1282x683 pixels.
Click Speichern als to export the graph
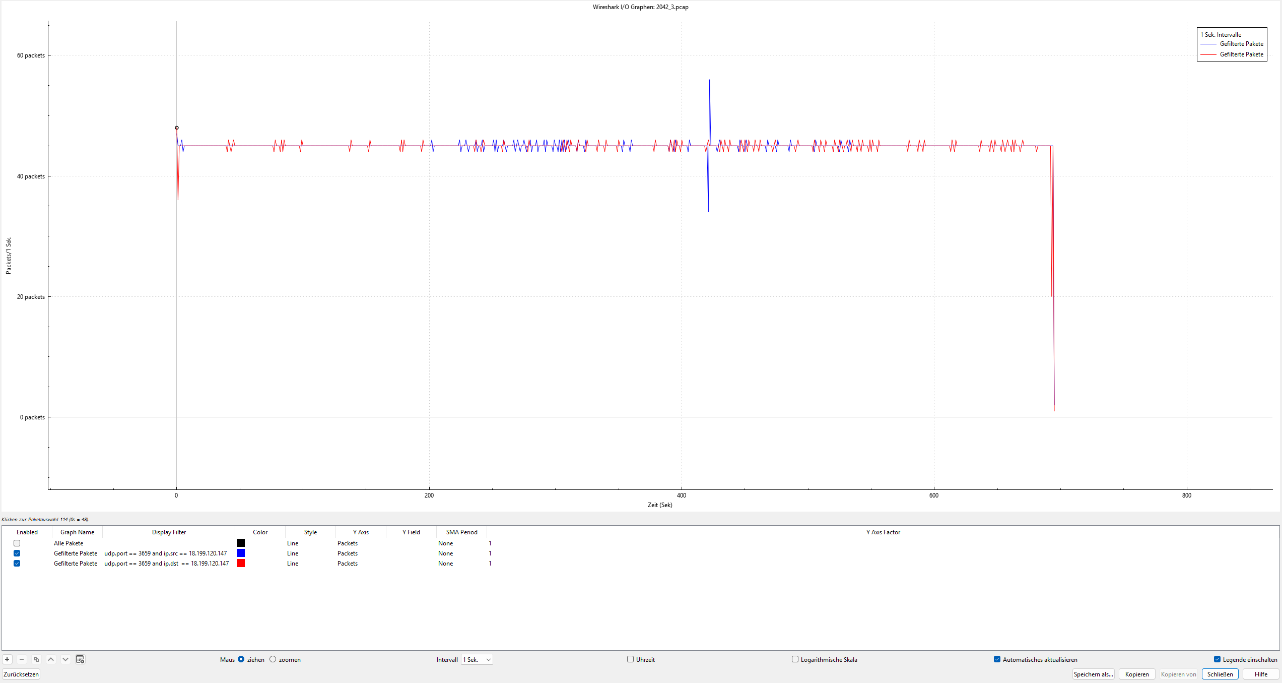pyautogui.click(x=1093, y=674)
